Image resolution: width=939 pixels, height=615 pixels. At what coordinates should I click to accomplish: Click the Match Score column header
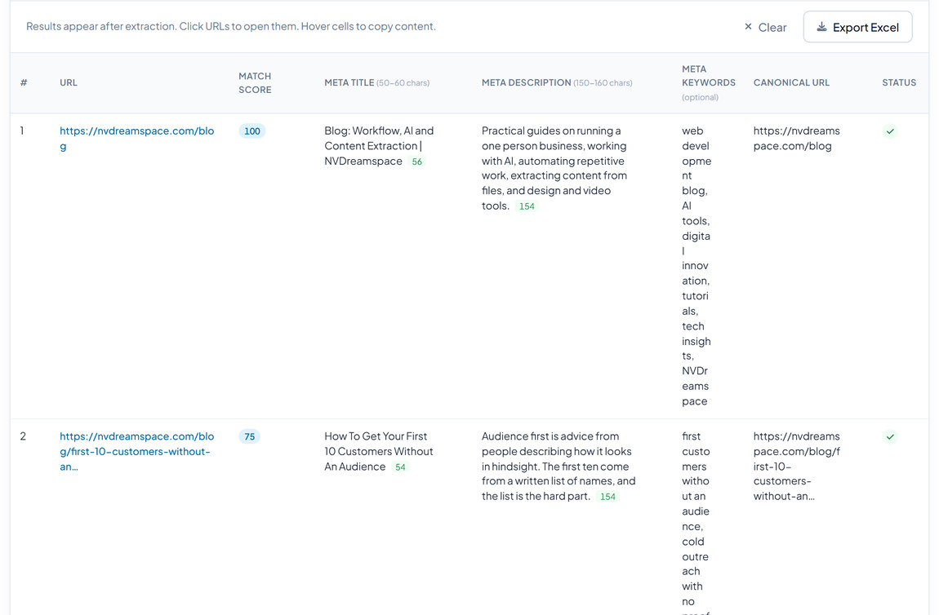pyautogui.click(x=255, y=82)
